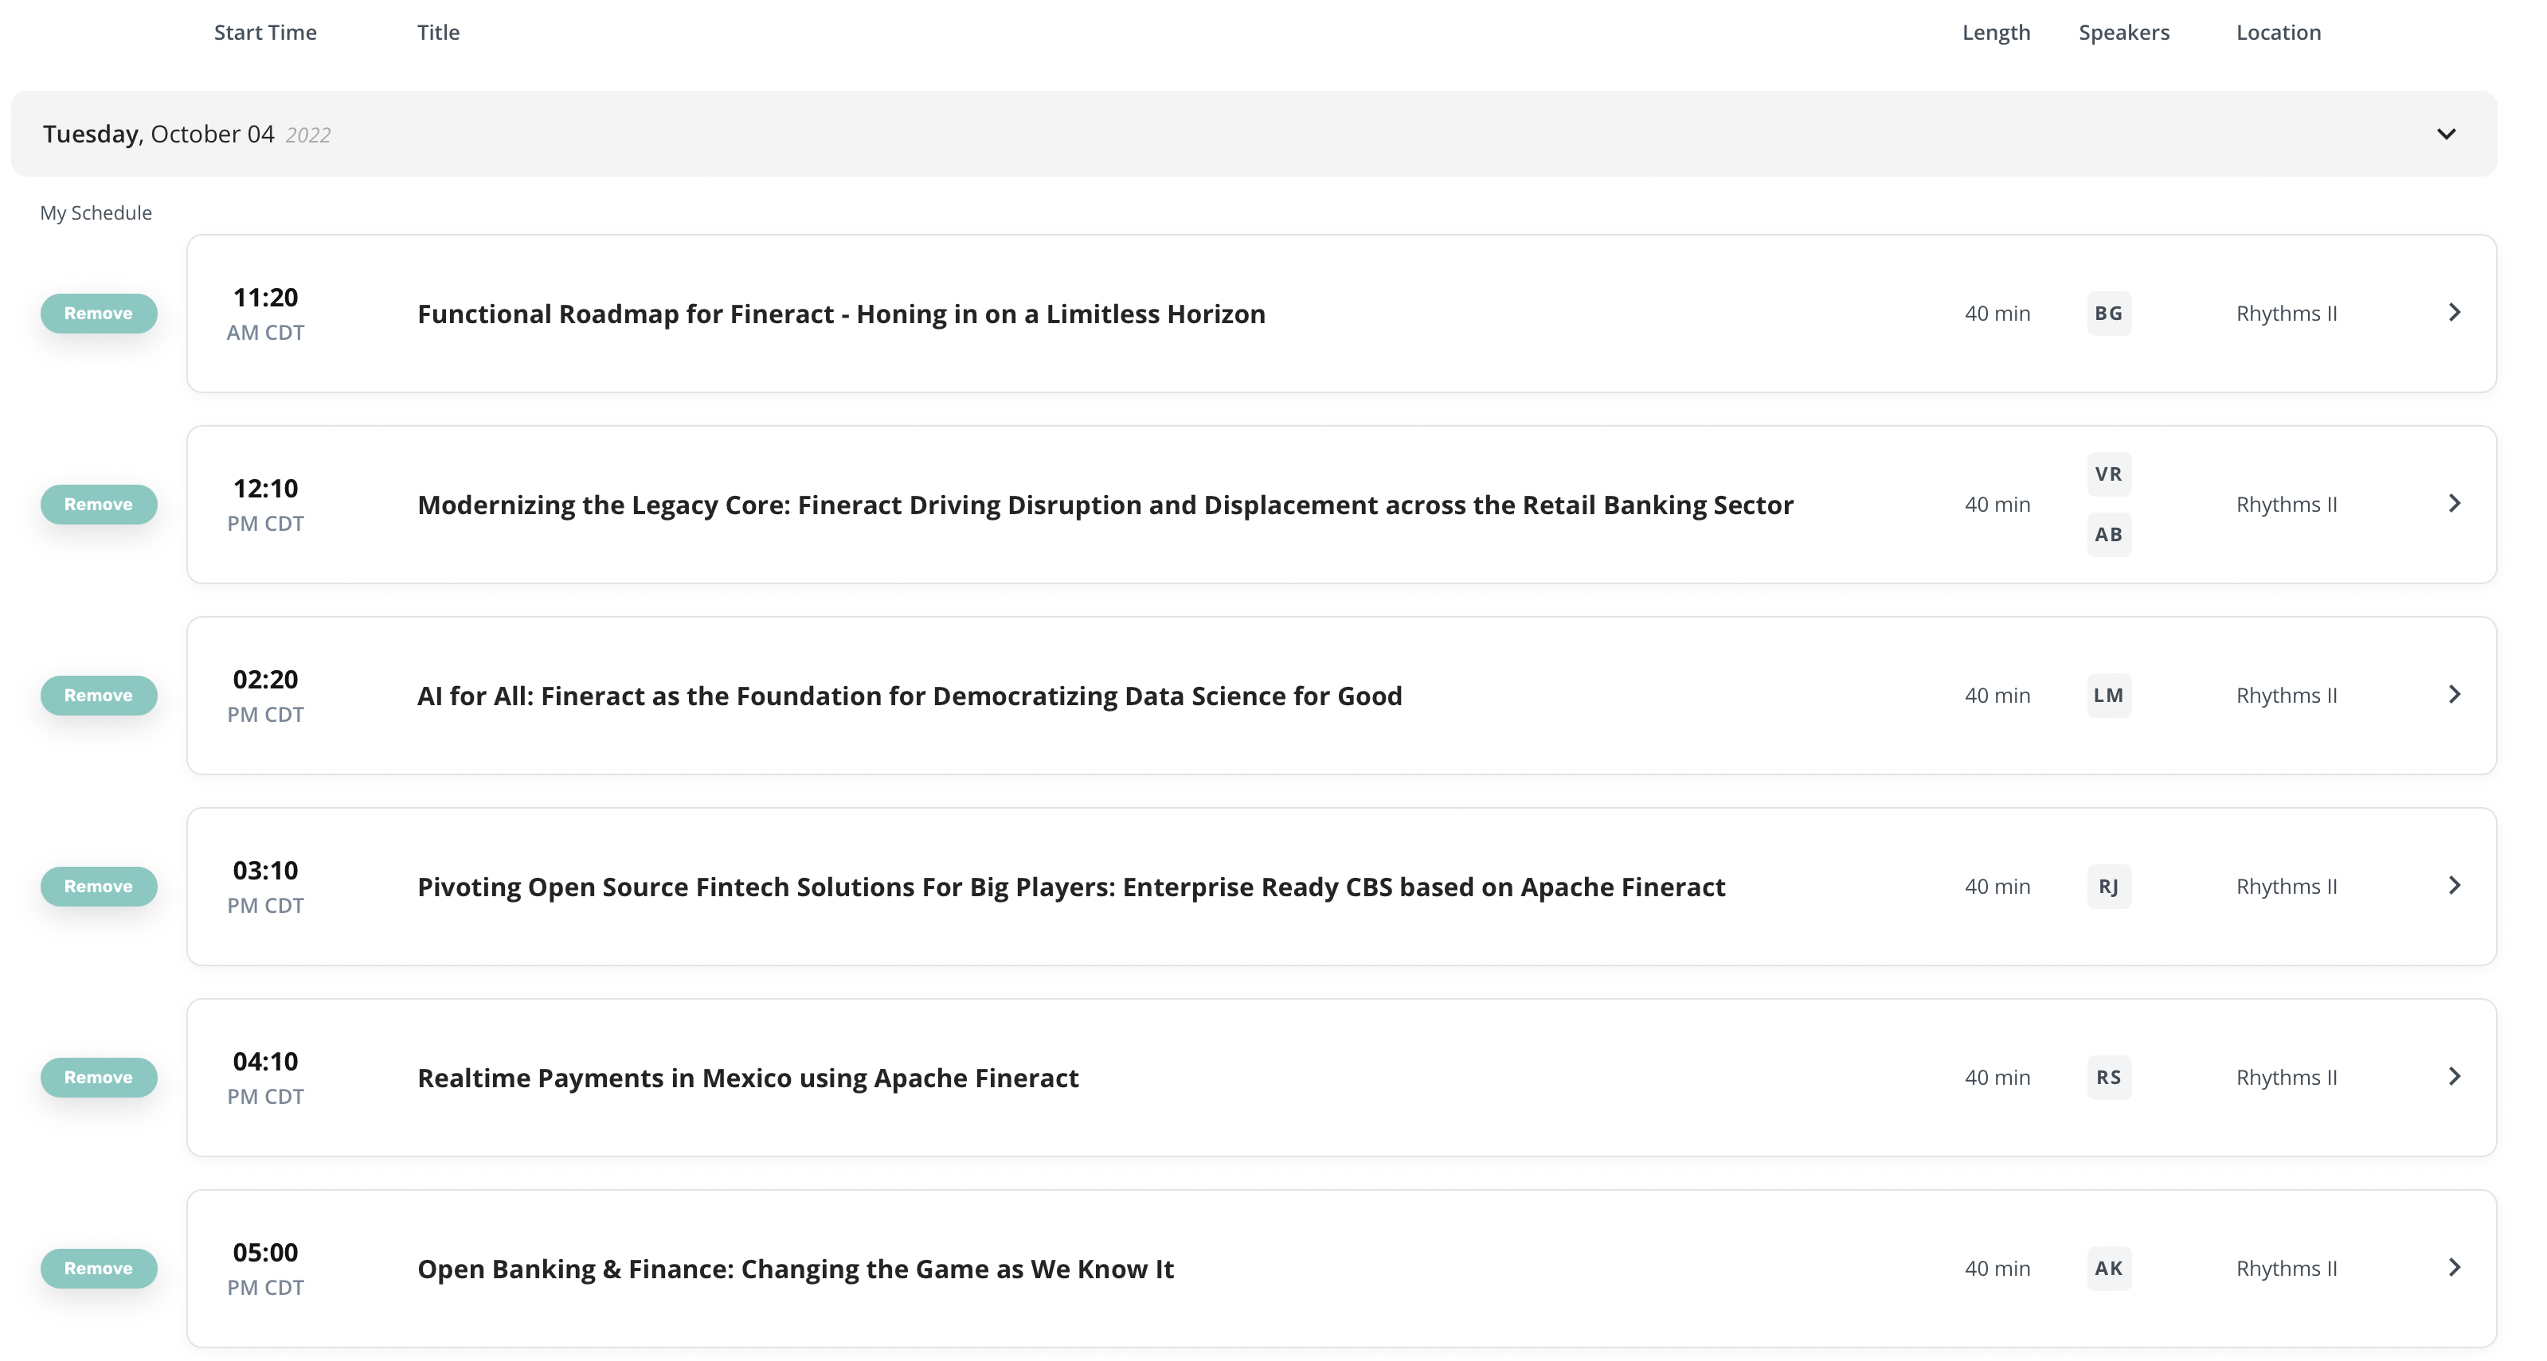Click the Location column header
The width and height of the screenshot is (2547, 1361).
2278,33
